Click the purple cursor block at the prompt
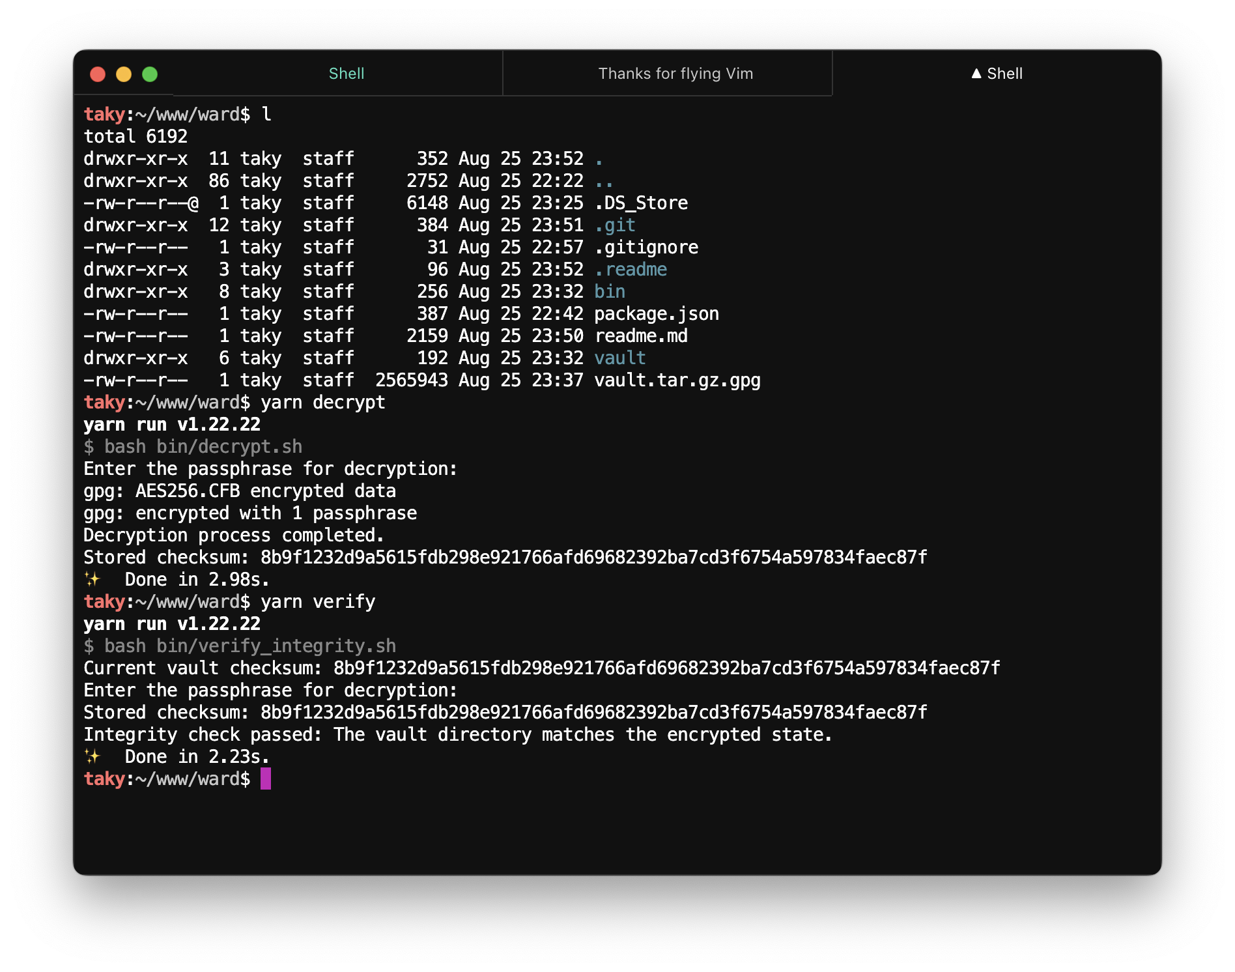Screen dimensions: 1235x972 266,779
